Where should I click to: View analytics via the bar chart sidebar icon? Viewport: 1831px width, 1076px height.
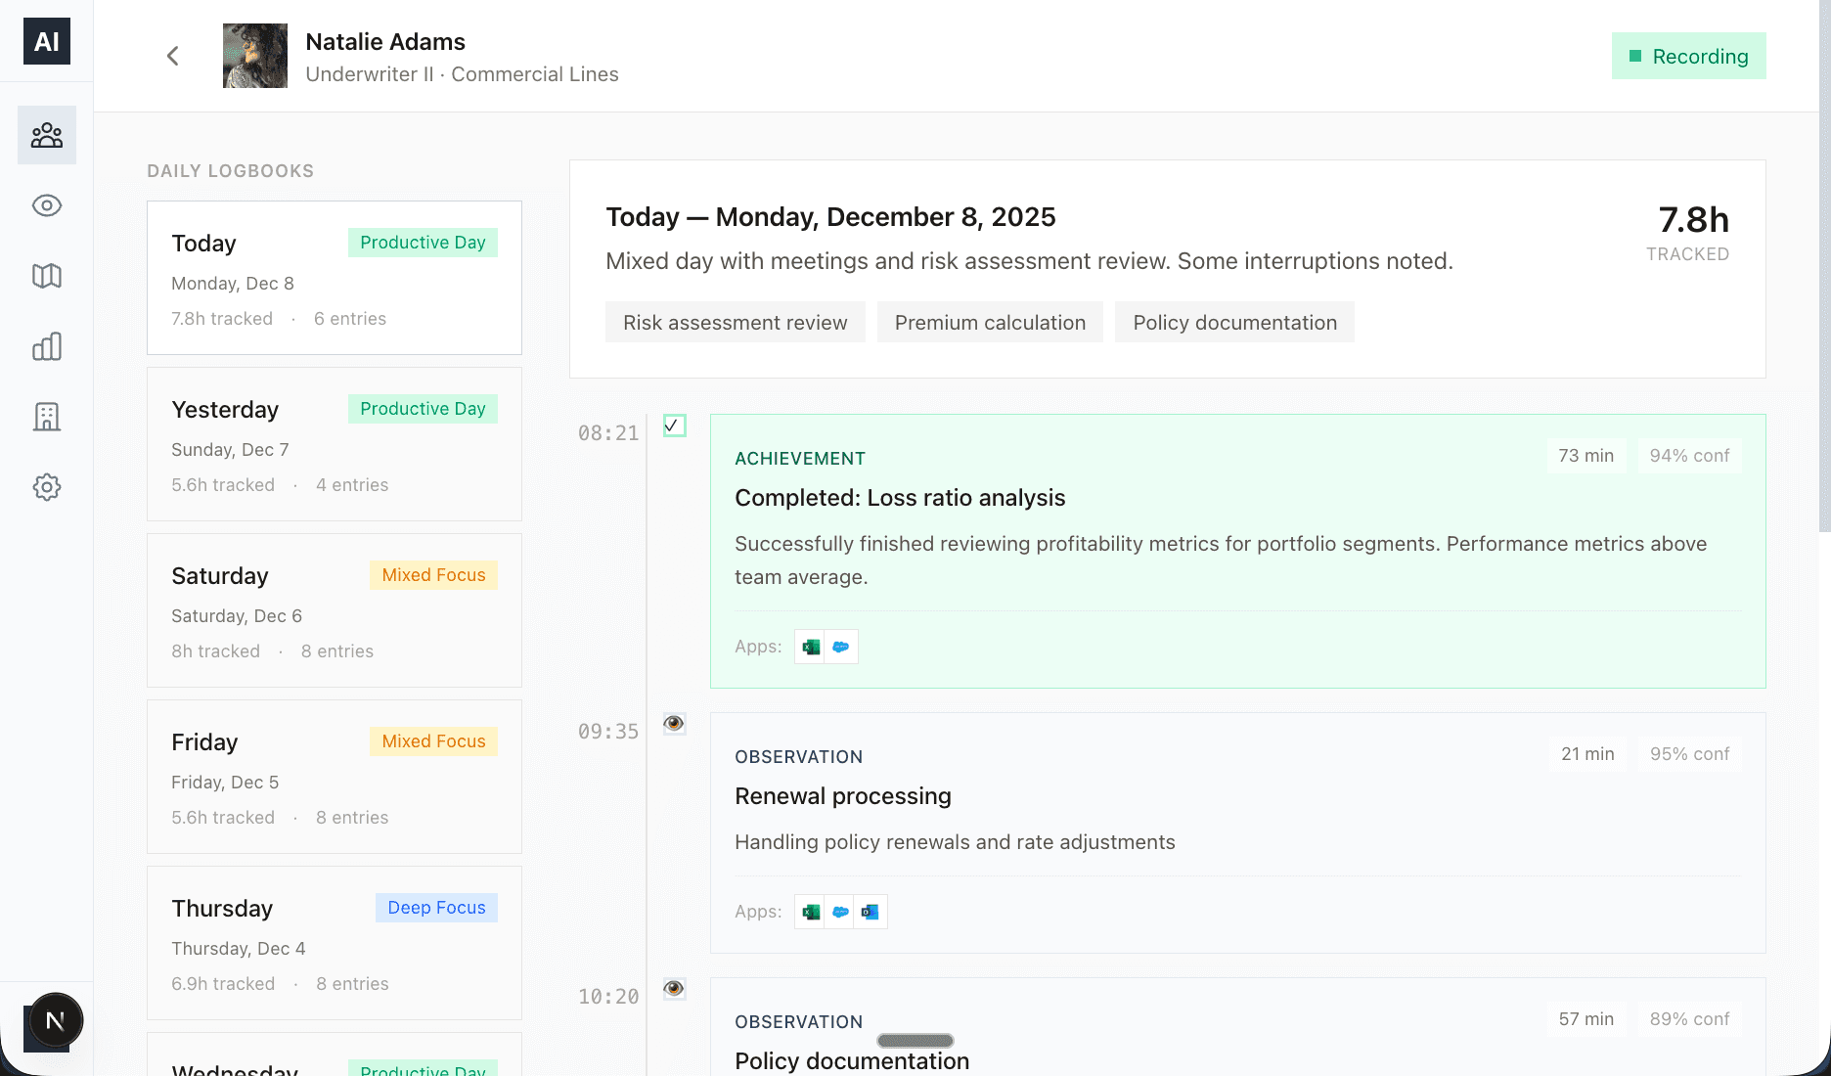(x=46, y=346)
